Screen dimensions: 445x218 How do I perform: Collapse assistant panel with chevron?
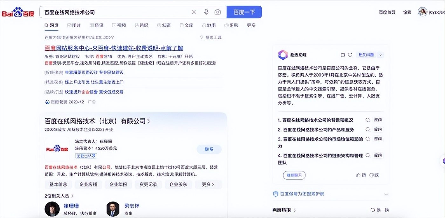click(x=381, y=55)
